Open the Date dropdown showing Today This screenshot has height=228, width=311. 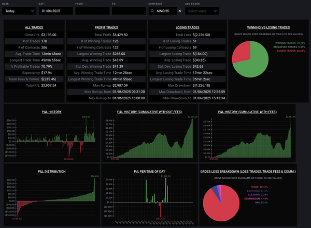[19, 11]
